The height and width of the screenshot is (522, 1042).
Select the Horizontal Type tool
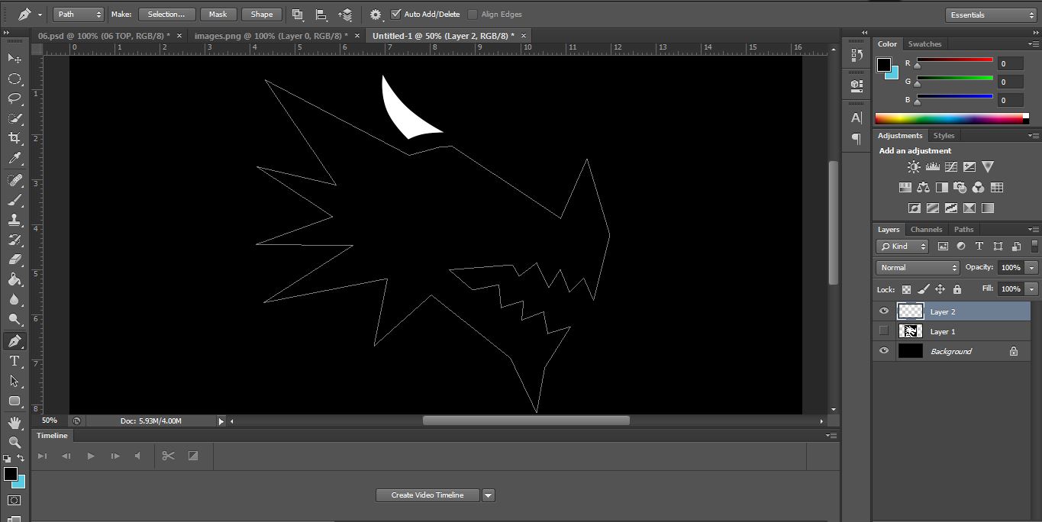15,361
